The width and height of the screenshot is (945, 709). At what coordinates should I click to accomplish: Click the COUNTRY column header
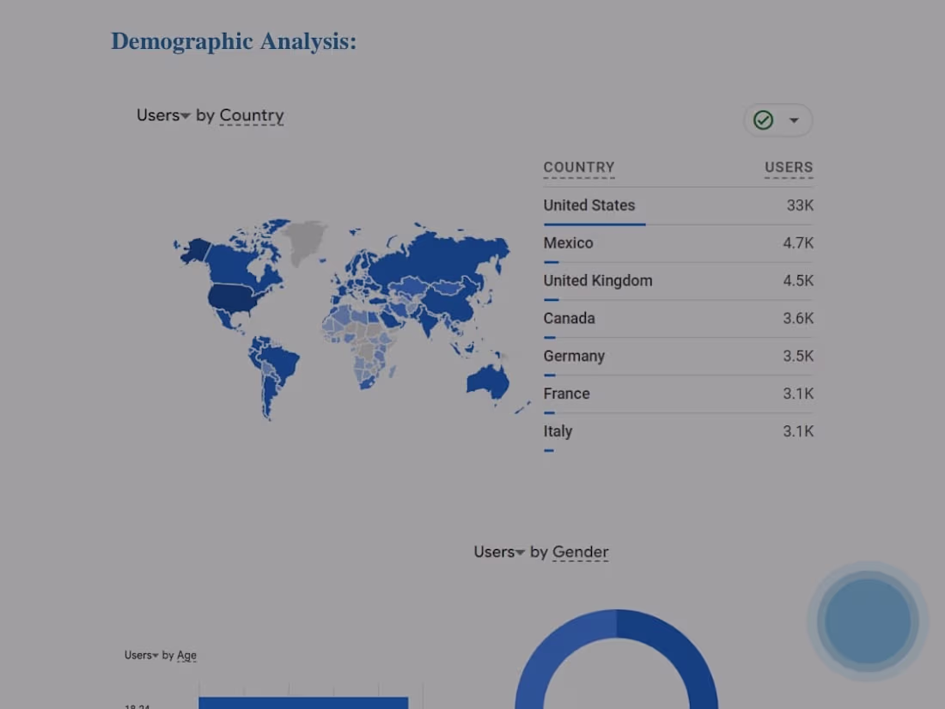tap(579, 168)
